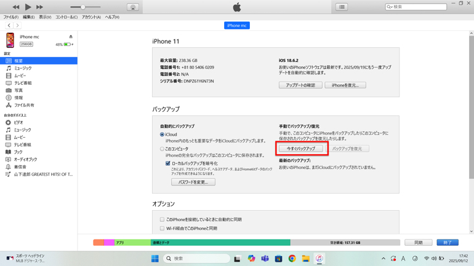Adjust the volume slider in the toolbar
This screenshot has width=474, height=266.
pos(83,7)
